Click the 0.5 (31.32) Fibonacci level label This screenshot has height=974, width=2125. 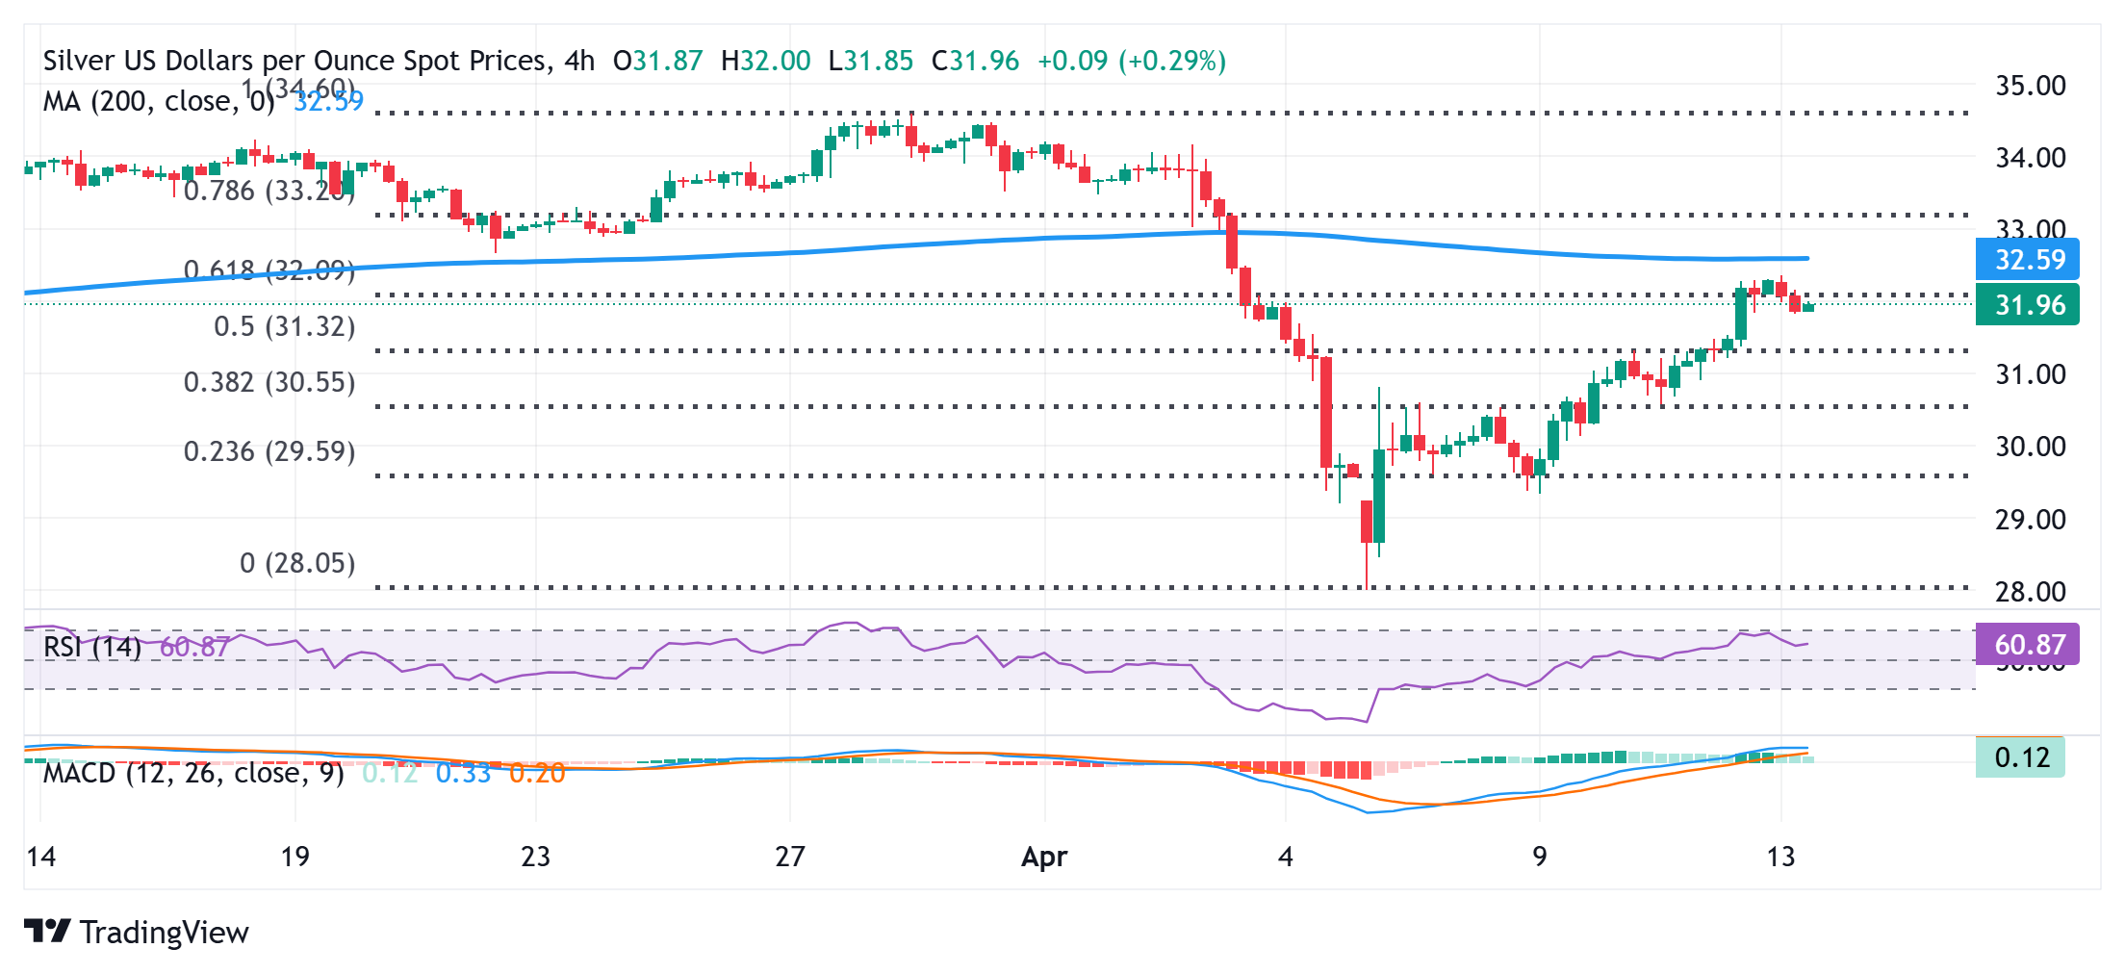tap(284, 326)
